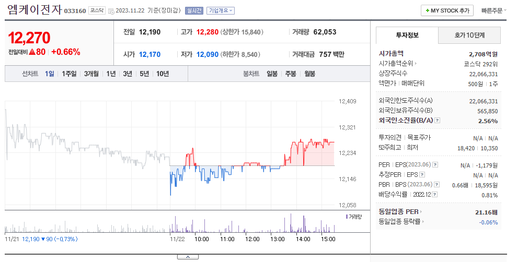
Task: Select the 1일 line chart period
Action: coord(50,74)
